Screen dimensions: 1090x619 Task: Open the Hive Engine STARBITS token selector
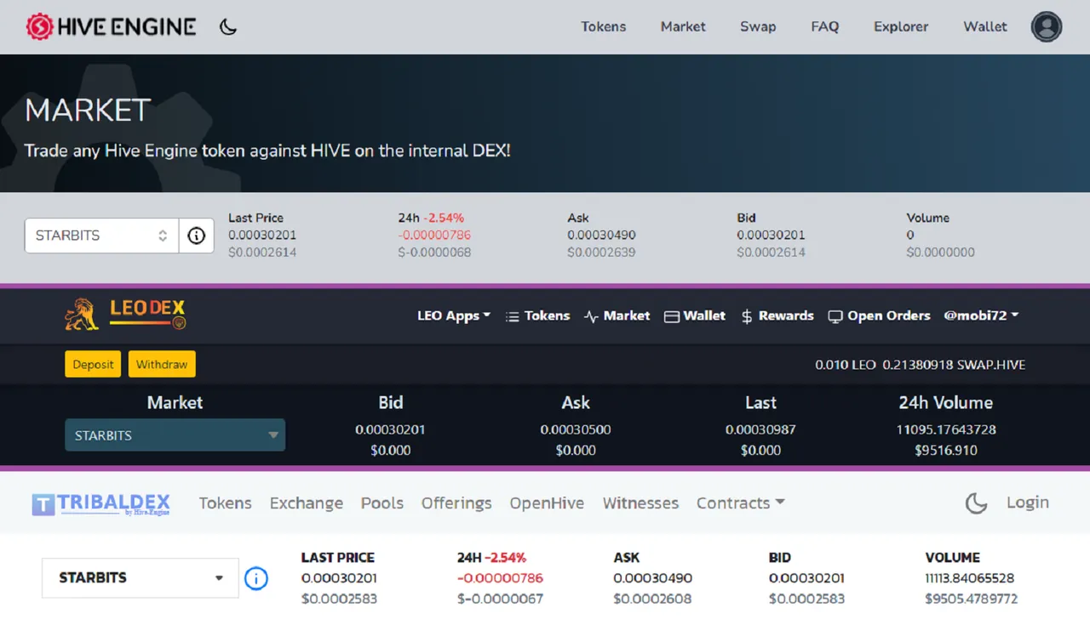pos(101,236)
